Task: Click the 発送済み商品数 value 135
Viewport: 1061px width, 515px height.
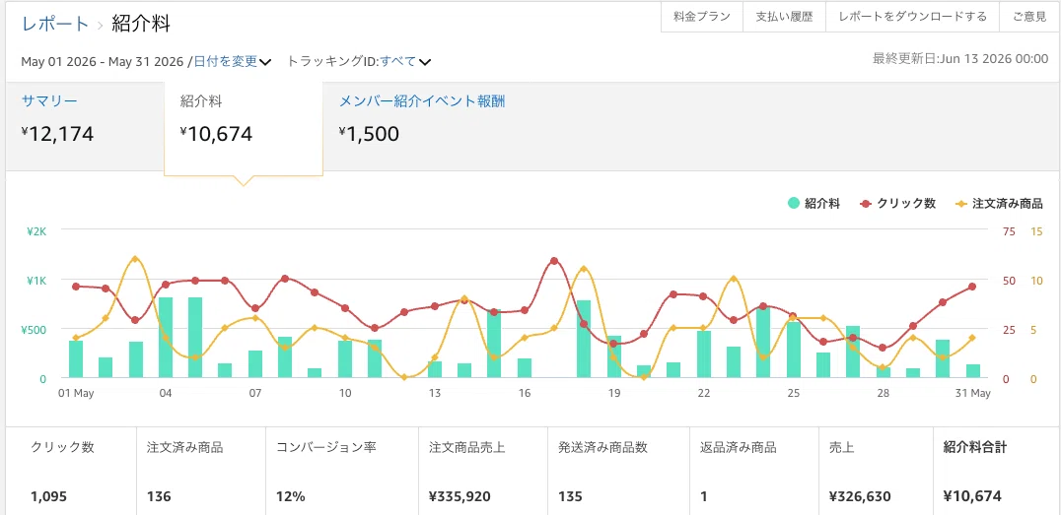Action: [x=570, y=496]
